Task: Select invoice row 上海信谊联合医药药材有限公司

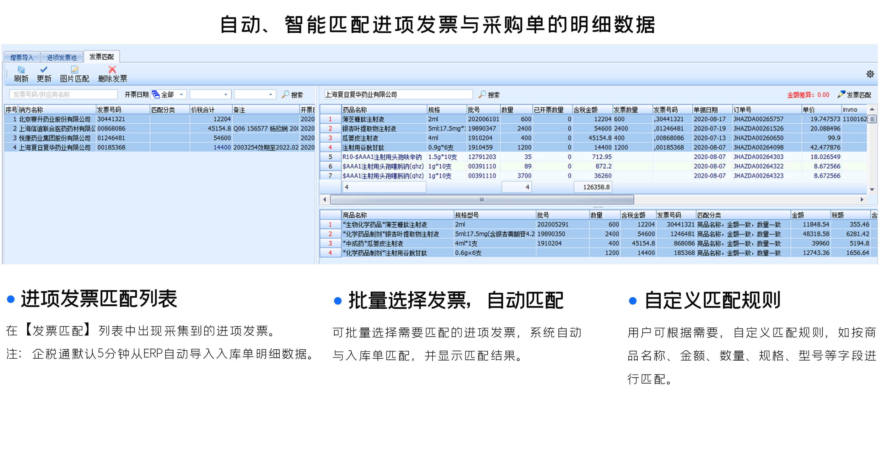Action: [159, 129]
